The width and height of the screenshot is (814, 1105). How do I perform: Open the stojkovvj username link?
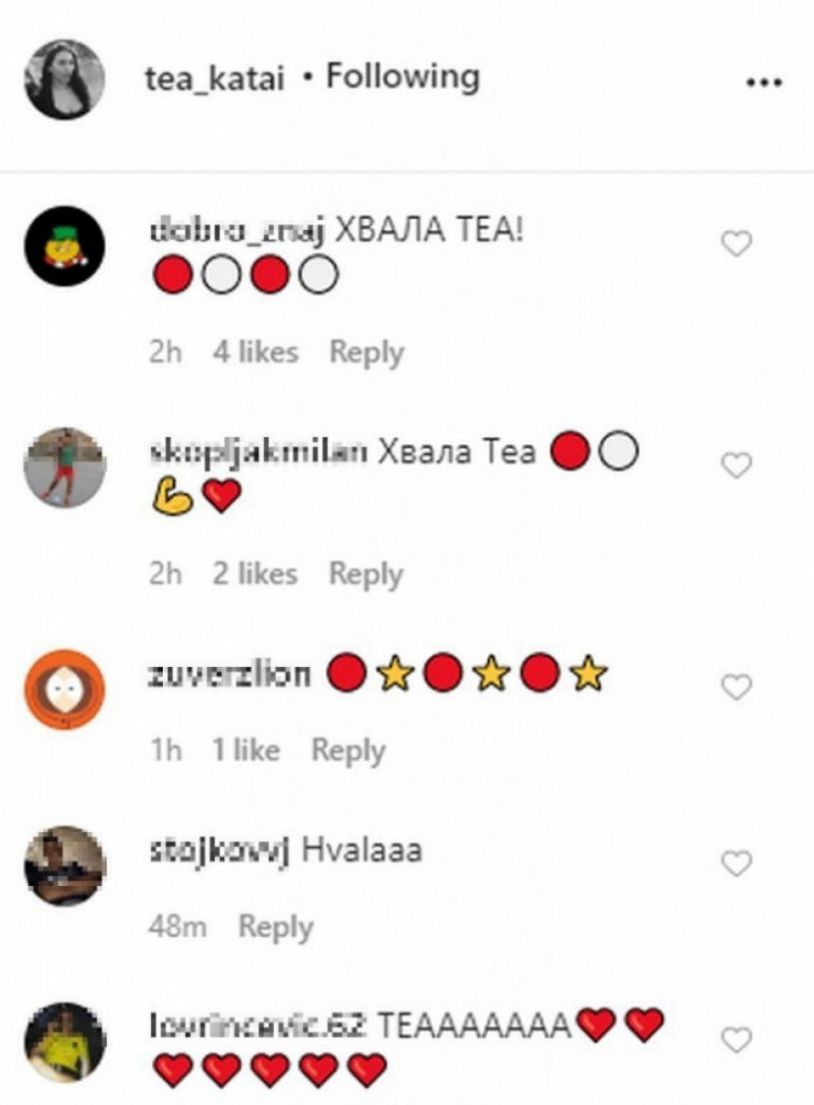pyautogui.click(x=217, y=853)
